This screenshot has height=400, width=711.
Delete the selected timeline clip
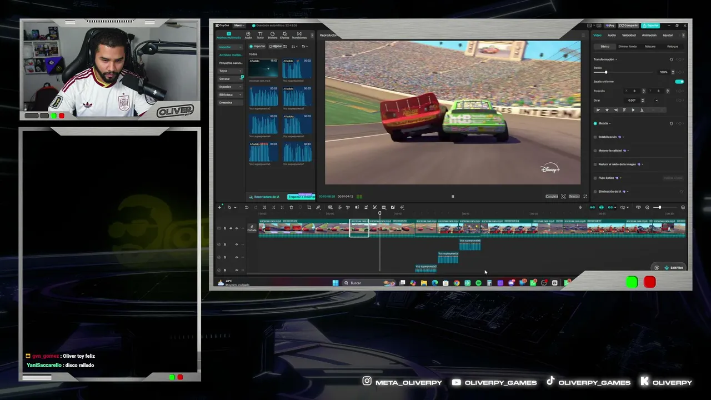(291, 207)
